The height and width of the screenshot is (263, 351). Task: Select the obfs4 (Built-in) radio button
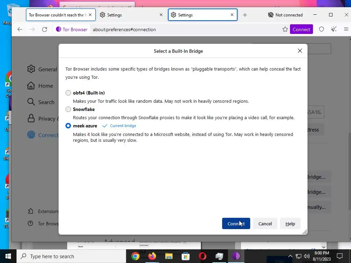coord(68,93)
